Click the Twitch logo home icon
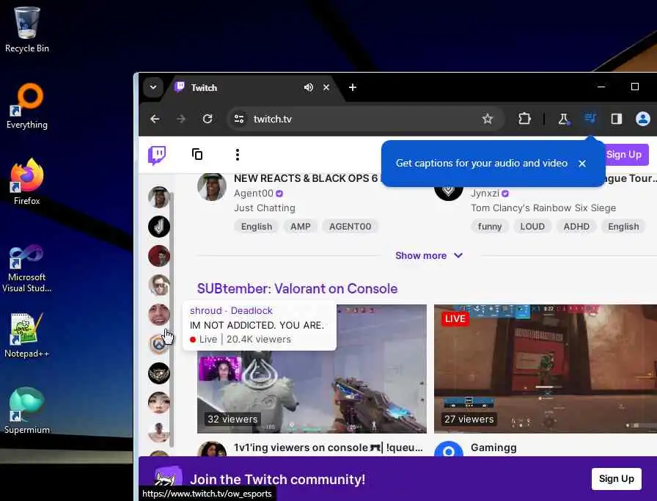The height and width of the screenshot is (501, 657). click(x=157, y=155)
